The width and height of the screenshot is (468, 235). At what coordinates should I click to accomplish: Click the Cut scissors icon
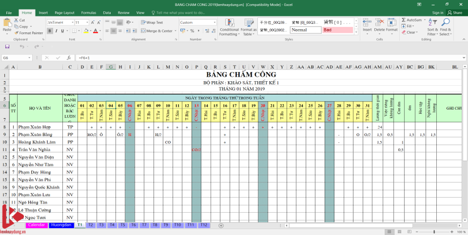[x=17, y=20]
